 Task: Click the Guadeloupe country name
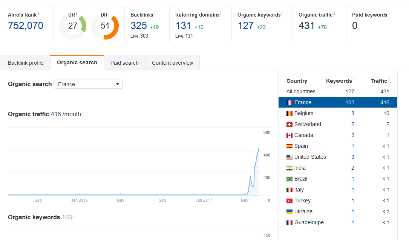[x=309, y=223]
